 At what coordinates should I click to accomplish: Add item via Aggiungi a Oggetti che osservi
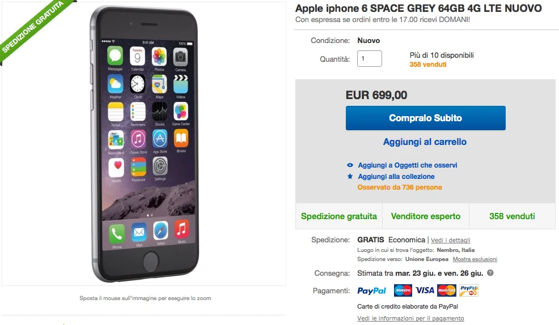[408, 165]
